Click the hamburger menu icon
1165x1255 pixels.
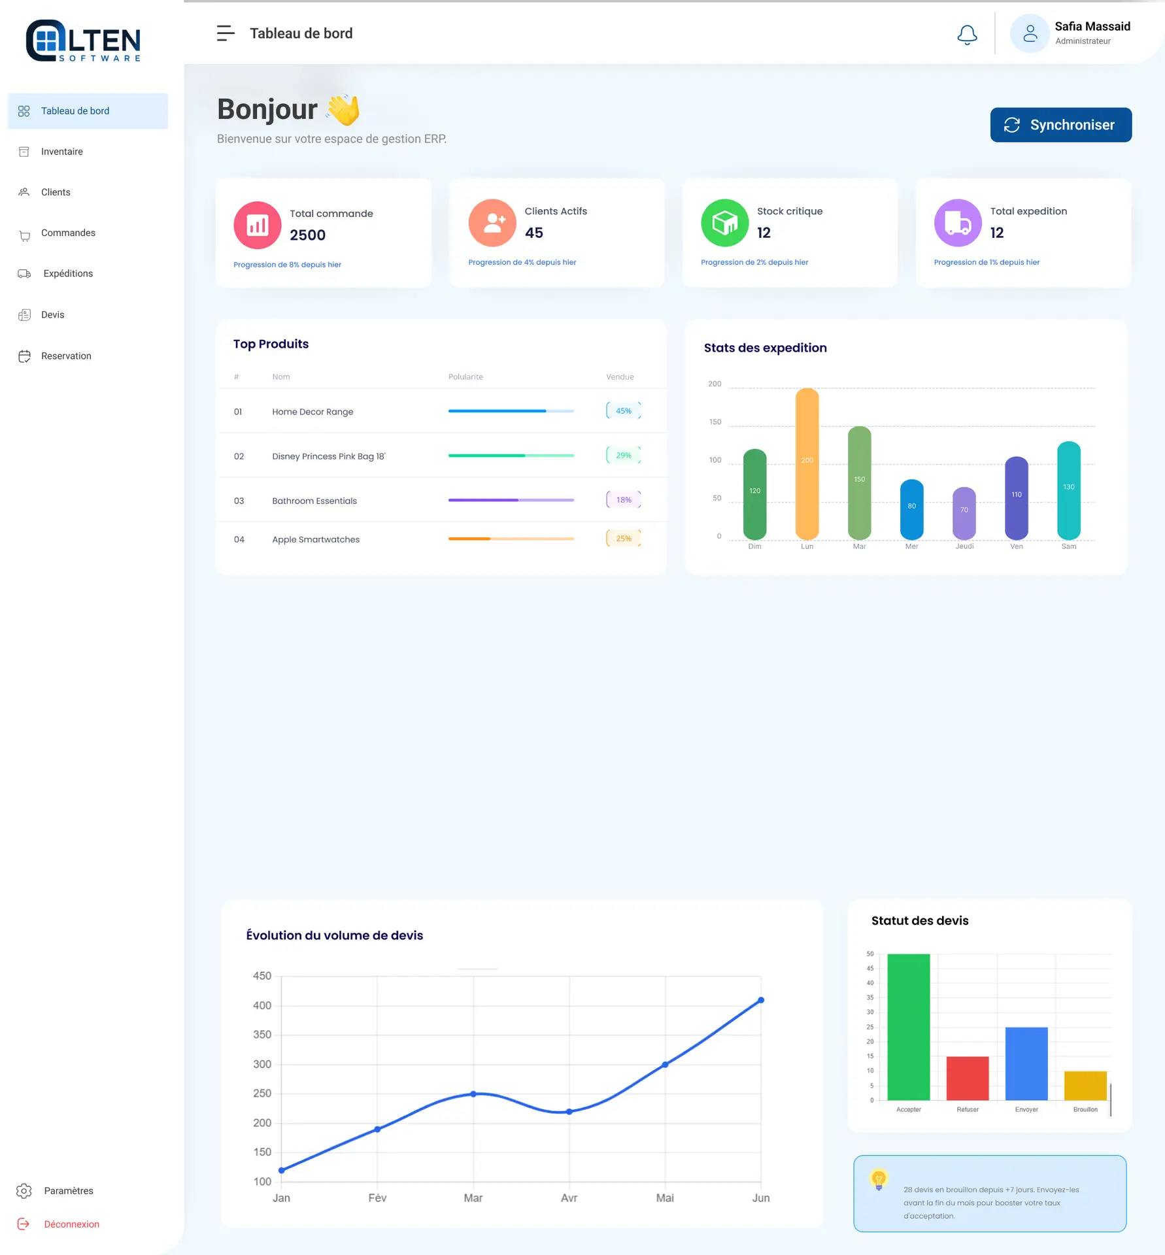click(226, 33)
